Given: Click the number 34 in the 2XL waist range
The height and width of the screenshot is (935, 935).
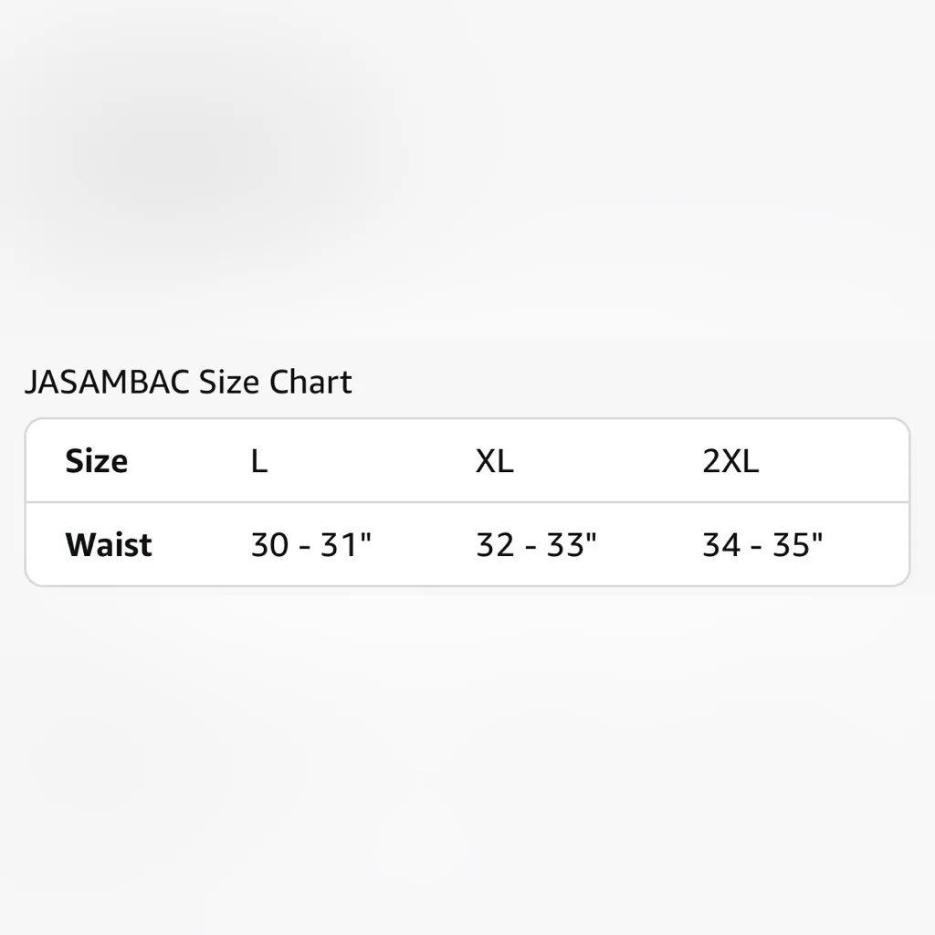Looking at the screenshot, I should [x=721, y=545].
